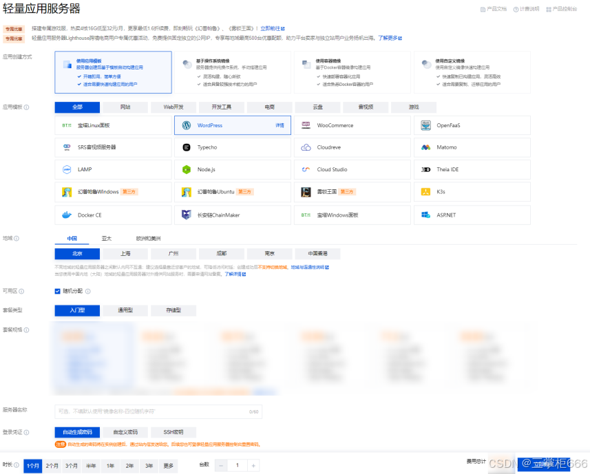
Task: Open WordPress 详情 details link
Action: (x=280, y=125)
